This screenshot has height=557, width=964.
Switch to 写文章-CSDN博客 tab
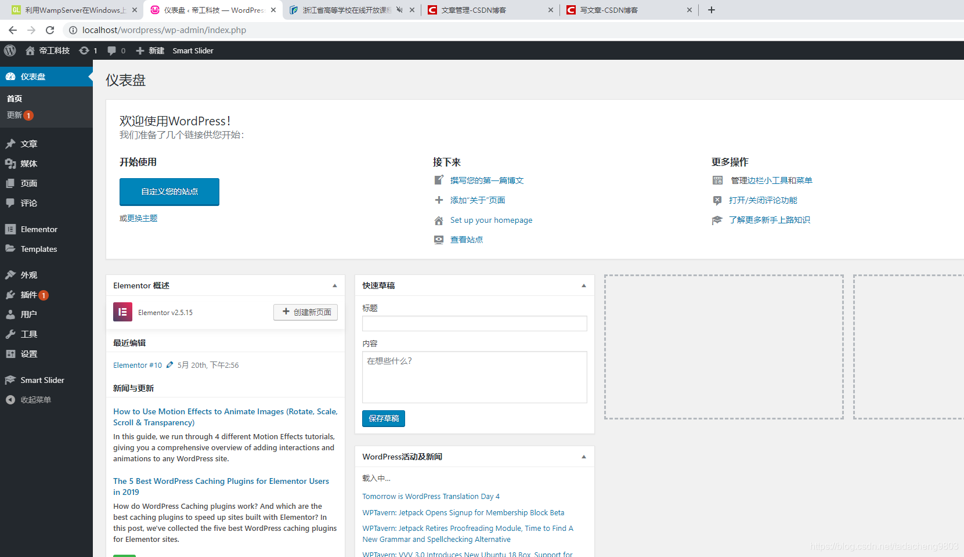pos(609,10)
